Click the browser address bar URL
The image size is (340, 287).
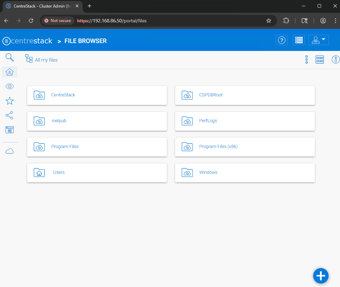click(x=112, y=21)
